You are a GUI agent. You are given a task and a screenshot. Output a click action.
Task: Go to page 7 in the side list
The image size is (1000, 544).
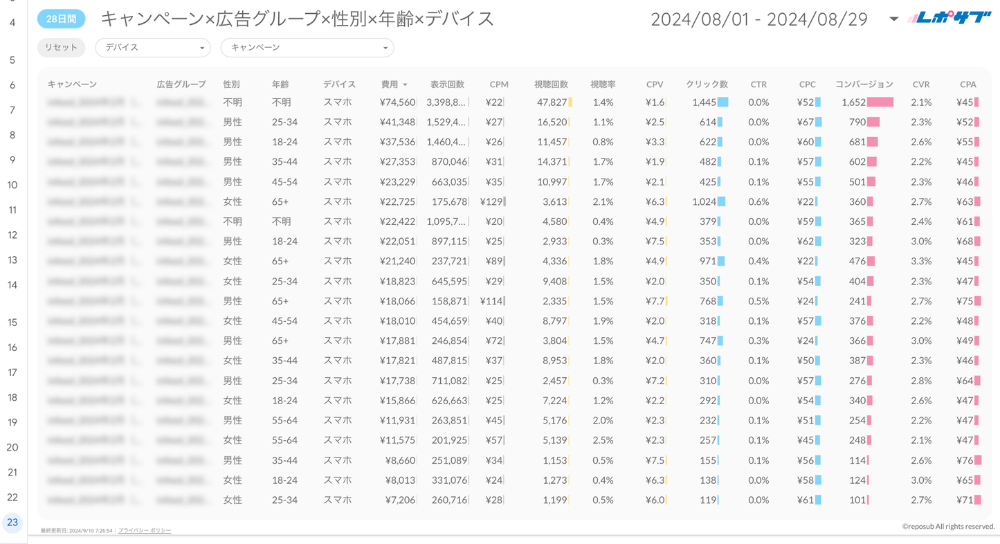12,110
